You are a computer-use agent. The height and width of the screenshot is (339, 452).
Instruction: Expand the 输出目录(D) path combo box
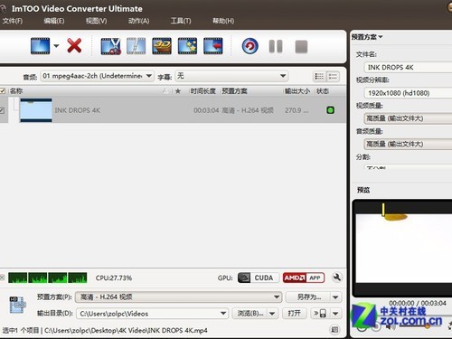153,314
